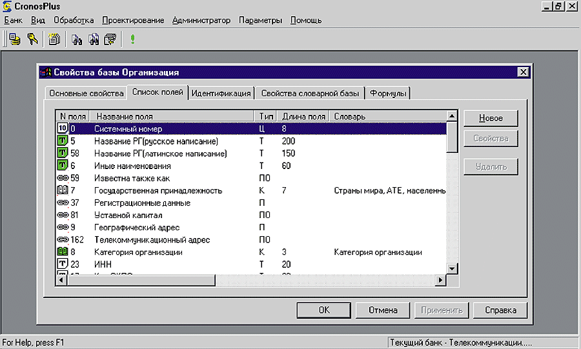Select Название РГ(латинское написание) row
This screenshot has height=349, width=581.
click(251, 154)
